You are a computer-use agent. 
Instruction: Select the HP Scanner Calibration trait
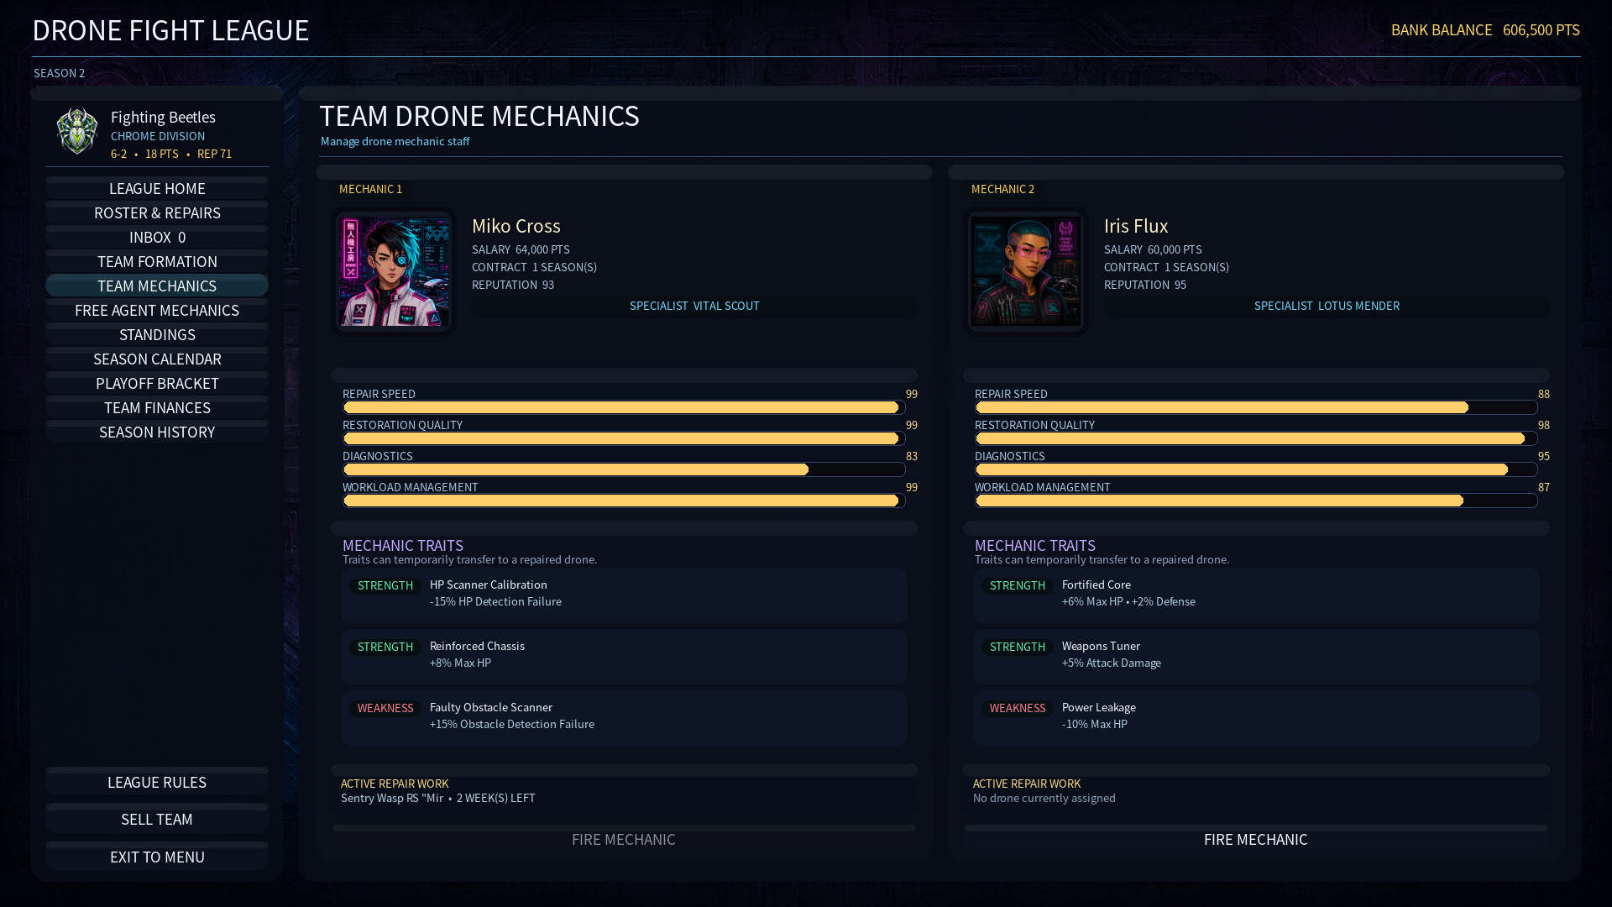tap(624, 595)
